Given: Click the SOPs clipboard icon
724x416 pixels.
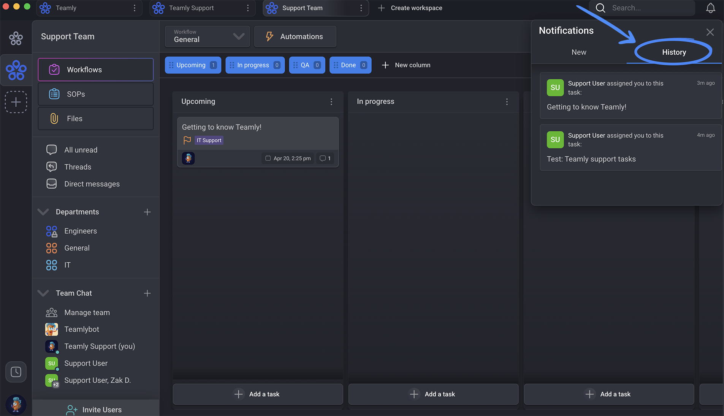Looking at the screenshot, I should coord(54,94).
